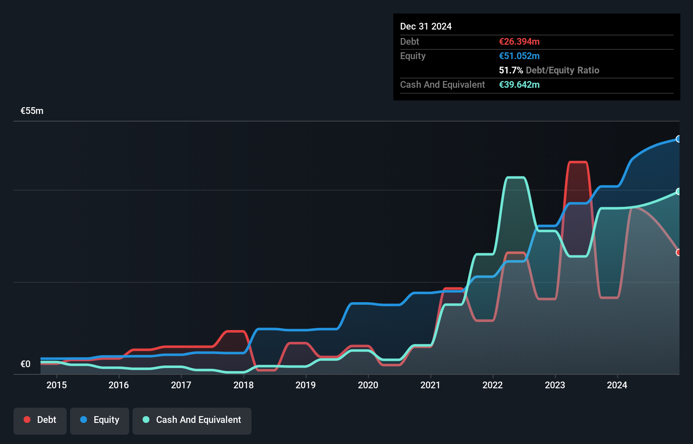
Task: Click the blue Equity legend dot icon
Action: click(83, 420)
